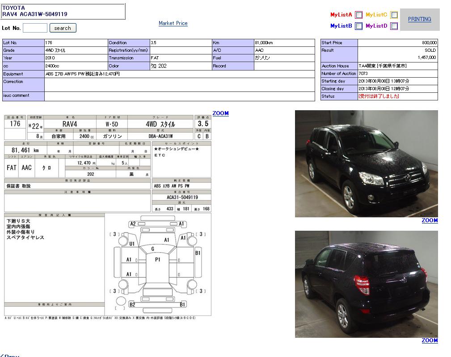Click ZOOM link under front car photo
Viewport: 451px width, 357px height.
(x=430, y=220)
